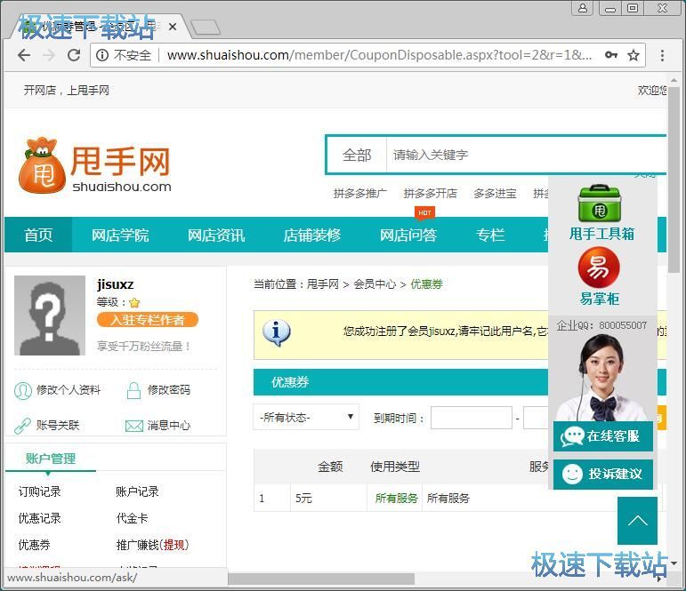This screenshot has height=591, width=686.
Task: Bookmark page using the star icon
Action: point(634,55)
